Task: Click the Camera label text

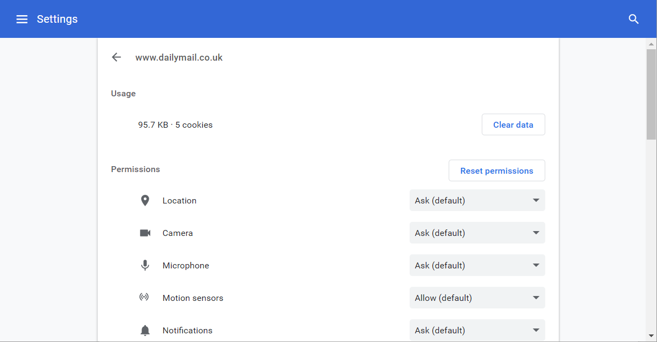Action: pyautogui.click(x=177, y=233)
